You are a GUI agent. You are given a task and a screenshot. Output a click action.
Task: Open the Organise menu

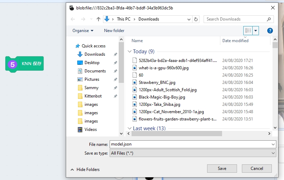(x=83, y=31)
